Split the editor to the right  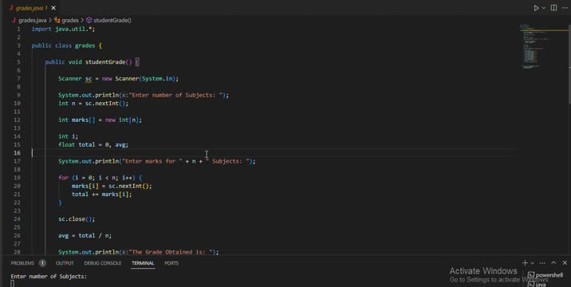(553, 8)
